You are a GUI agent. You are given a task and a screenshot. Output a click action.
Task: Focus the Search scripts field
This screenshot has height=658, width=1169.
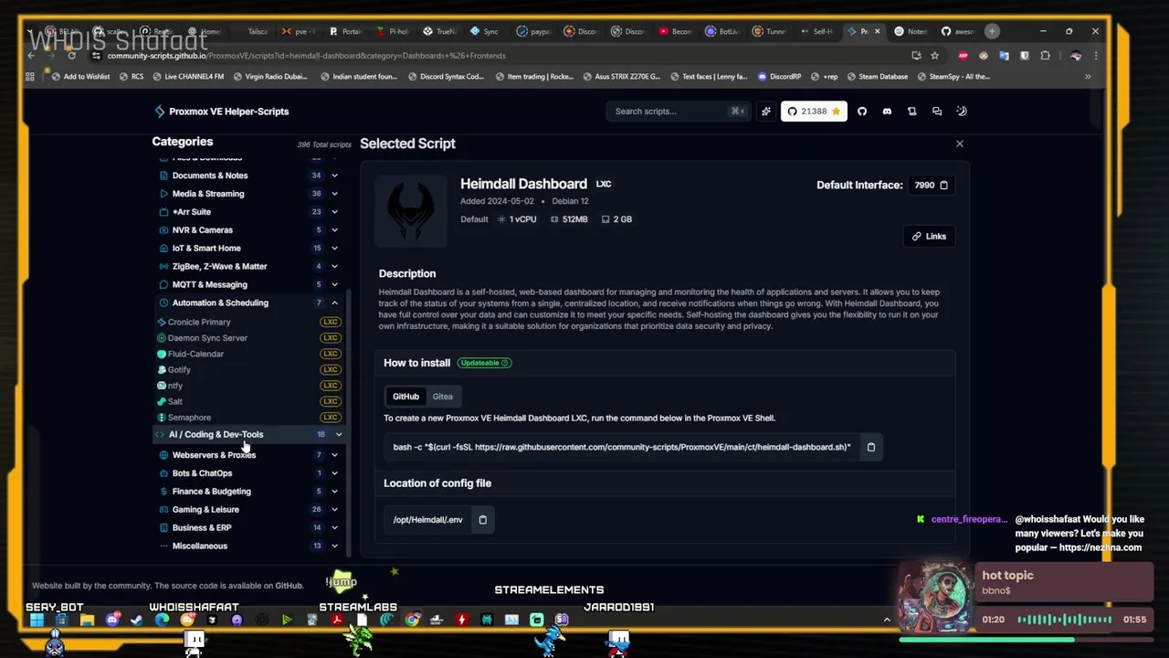[x=678, y=111]
